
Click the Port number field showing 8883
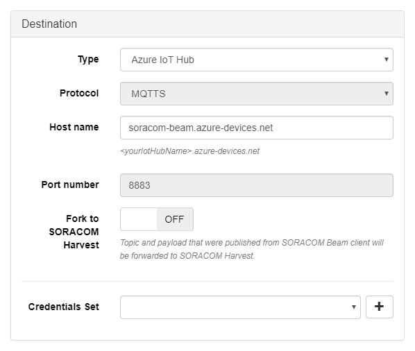pos(257,185)
